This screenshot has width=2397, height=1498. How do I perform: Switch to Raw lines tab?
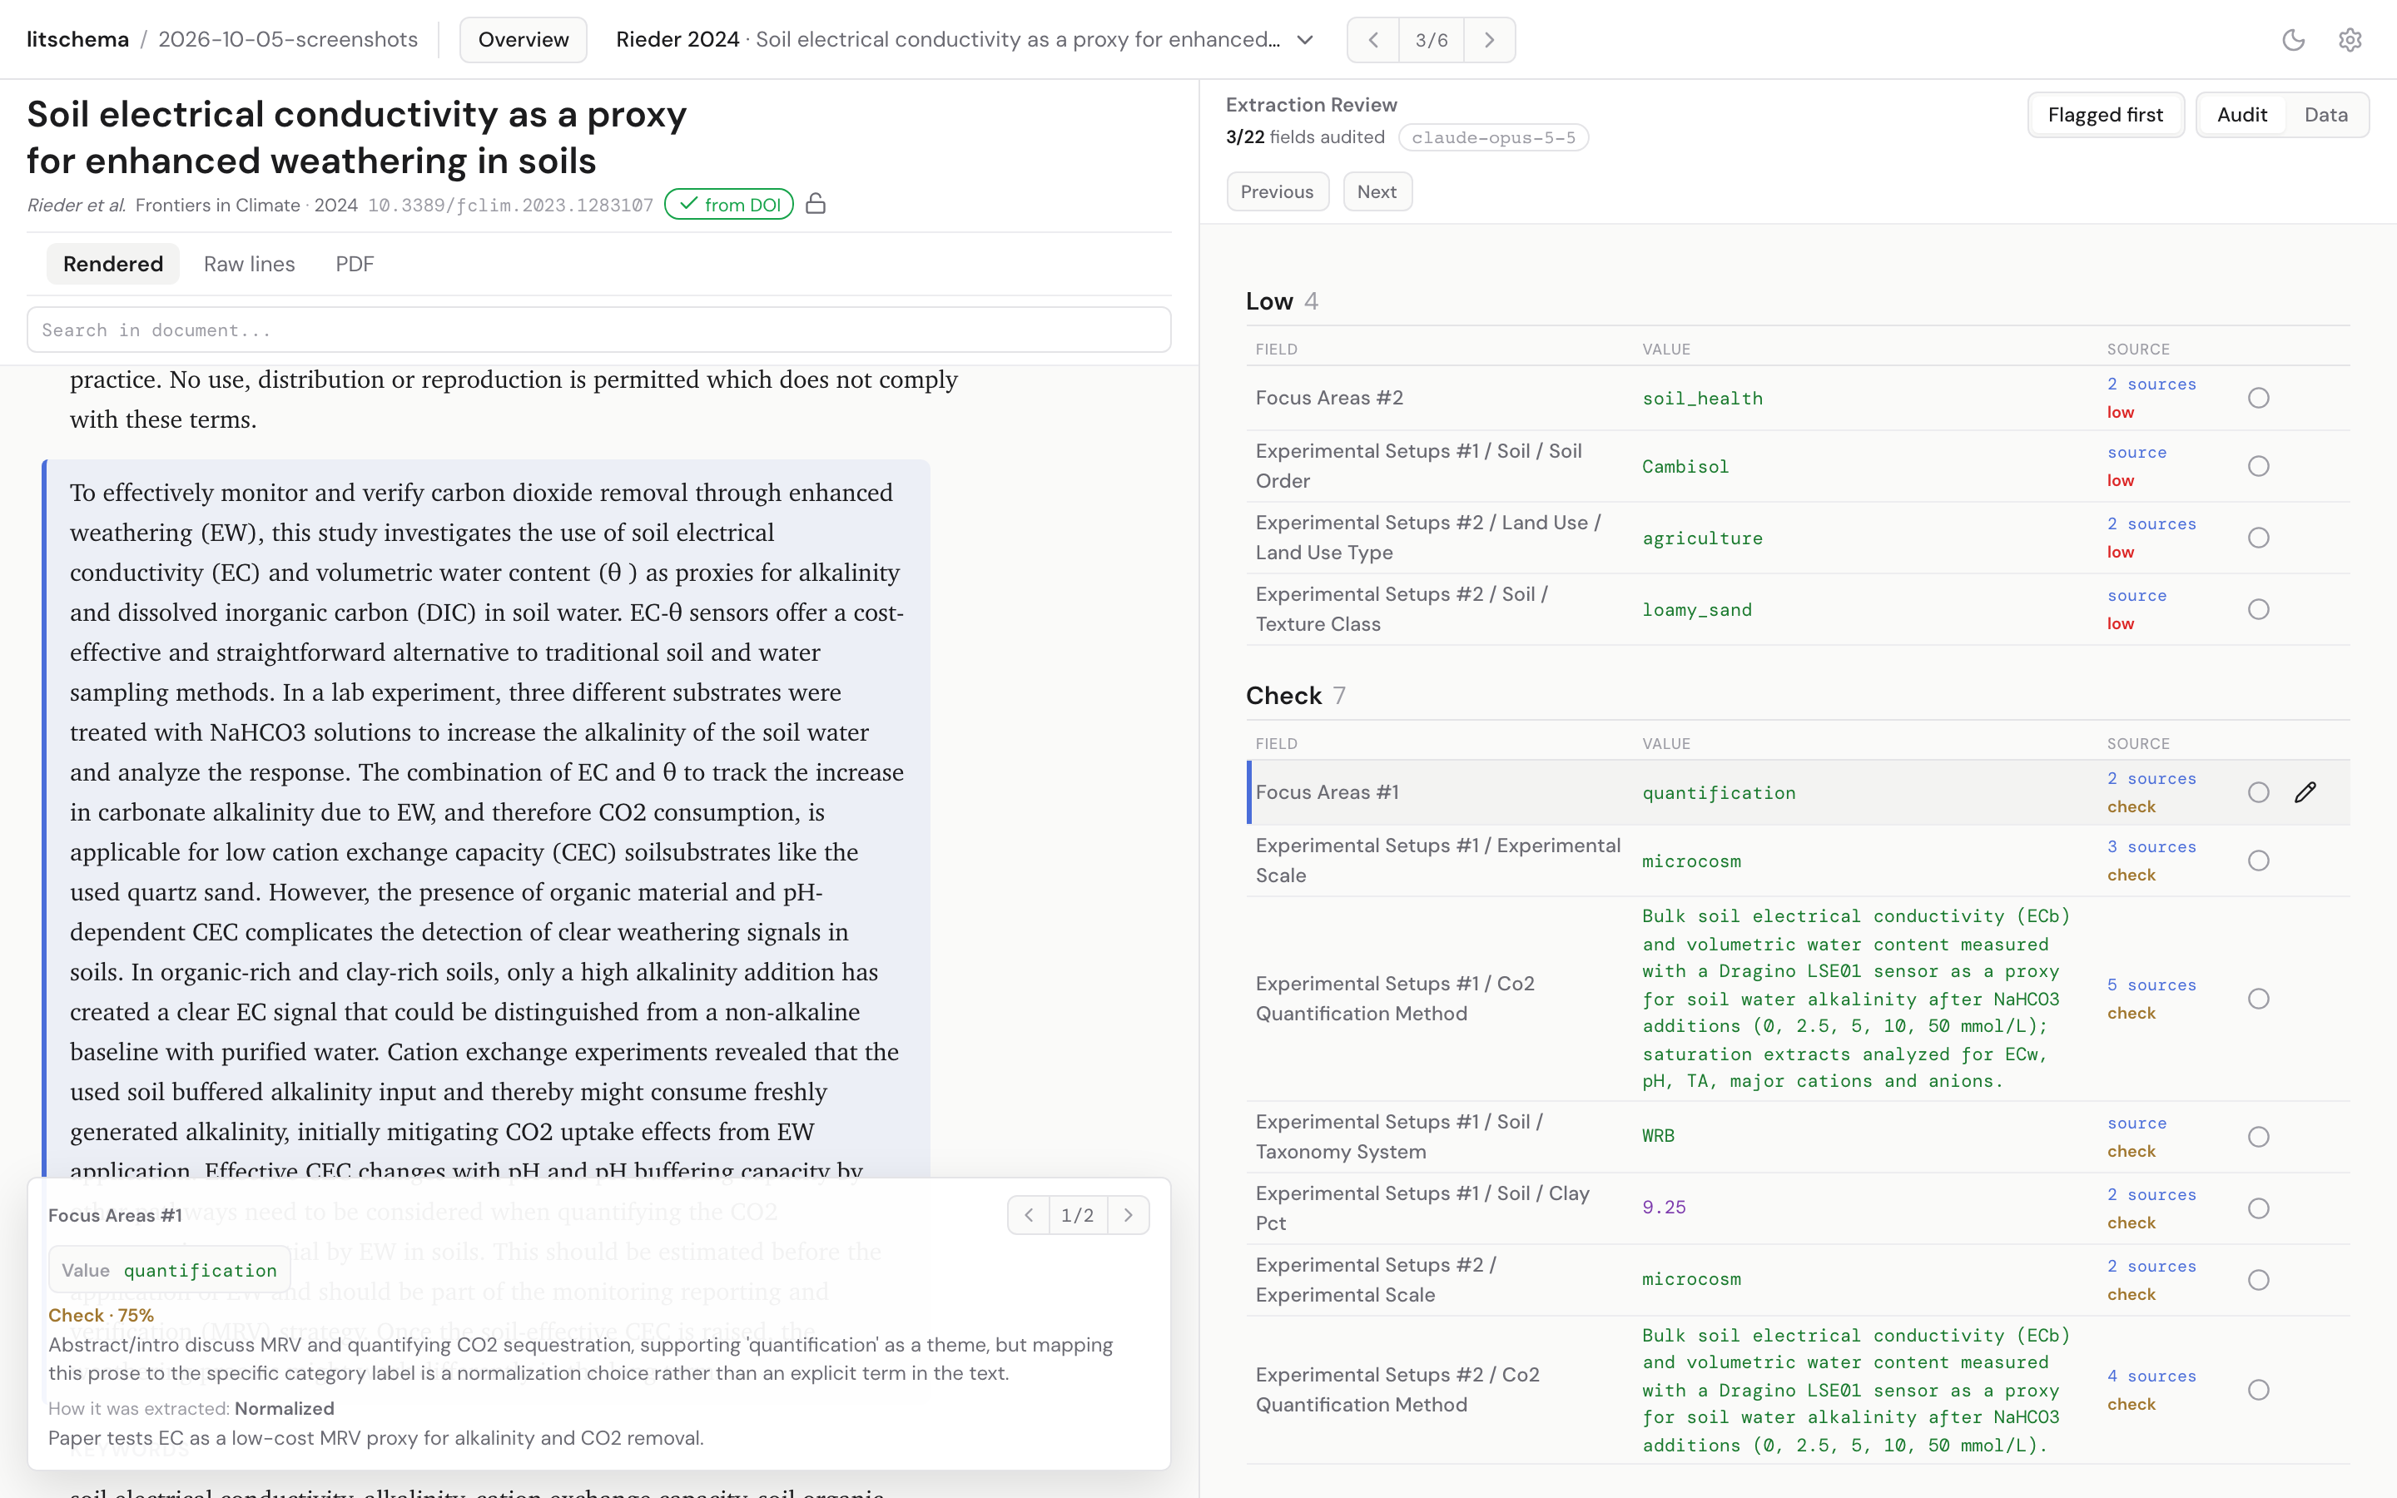pyautogui.click(x=250, y=264)
